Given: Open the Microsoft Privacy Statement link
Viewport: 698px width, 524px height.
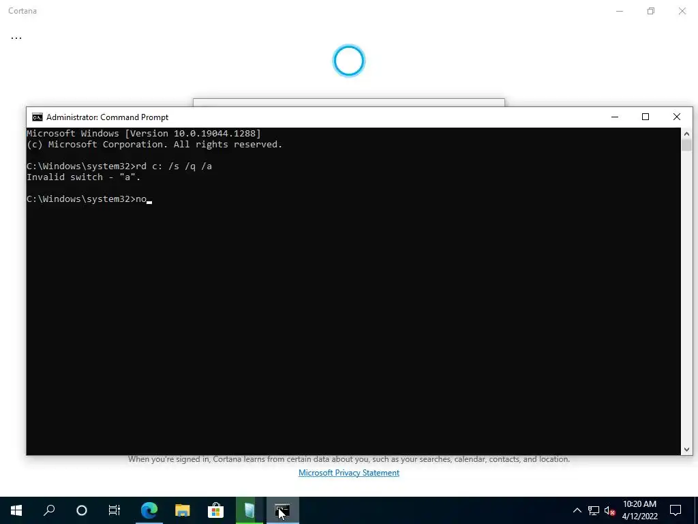Looking at the screenshot, I should point(348,473).
